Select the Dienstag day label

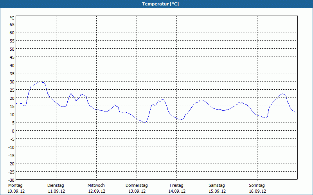(x=56, y=186)
